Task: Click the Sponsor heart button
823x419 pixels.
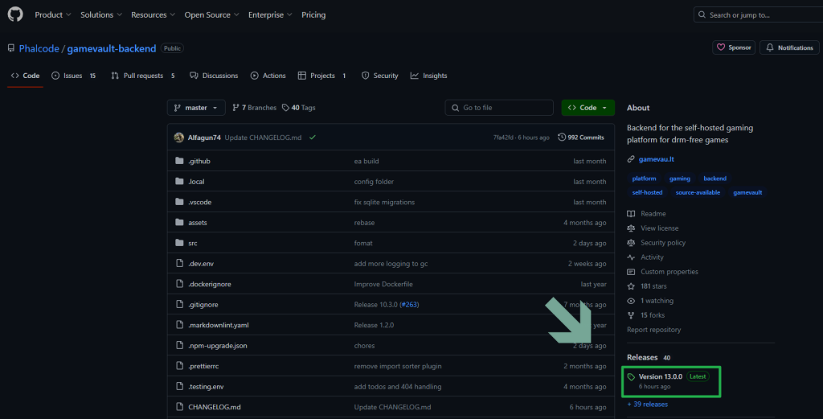Action: tap(733, 47)
